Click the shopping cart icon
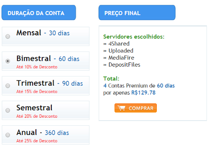 pyautogui.click(x=121, y=108)
